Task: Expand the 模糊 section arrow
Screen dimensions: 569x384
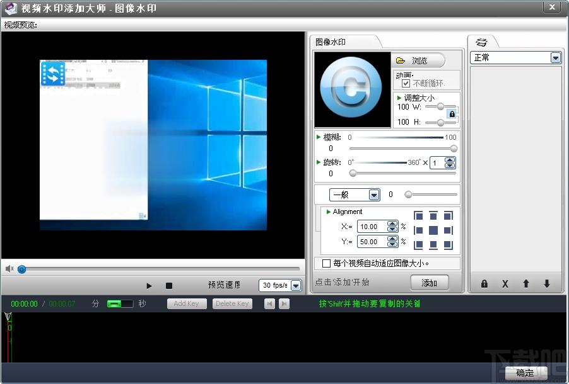Action: 319,137
